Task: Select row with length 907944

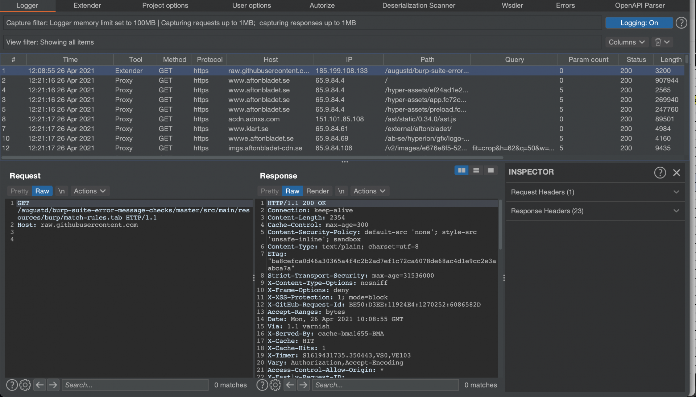Action: 342,80
